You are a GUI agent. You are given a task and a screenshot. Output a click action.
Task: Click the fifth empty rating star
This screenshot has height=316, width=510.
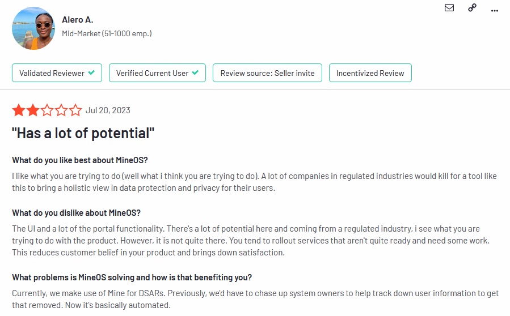pyautogui.click(x=75, y=110)
